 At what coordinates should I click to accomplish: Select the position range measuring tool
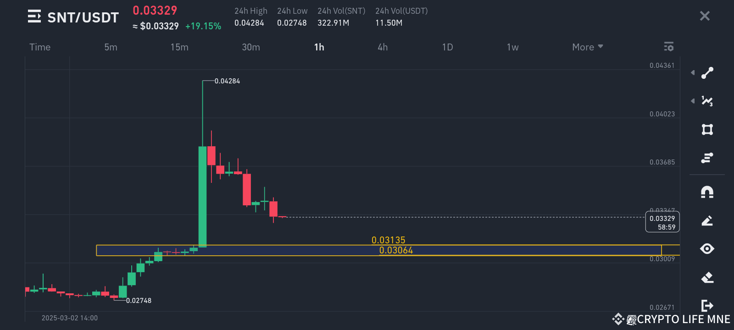707,158
